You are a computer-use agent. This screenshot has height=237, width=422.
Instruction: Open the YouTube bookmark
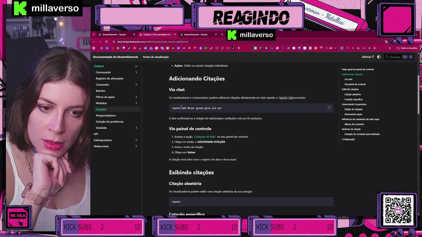pos(113,48)
